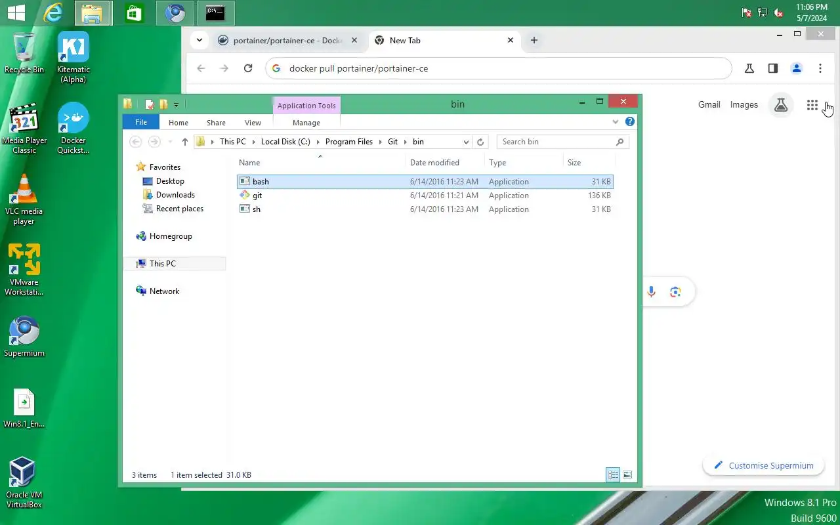Open browser tab search dropdown
840x525 pixels.
coord(199,40)
